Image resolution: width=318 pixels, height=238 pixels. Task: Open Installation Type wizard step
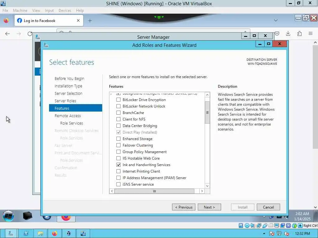pos(68,86)
